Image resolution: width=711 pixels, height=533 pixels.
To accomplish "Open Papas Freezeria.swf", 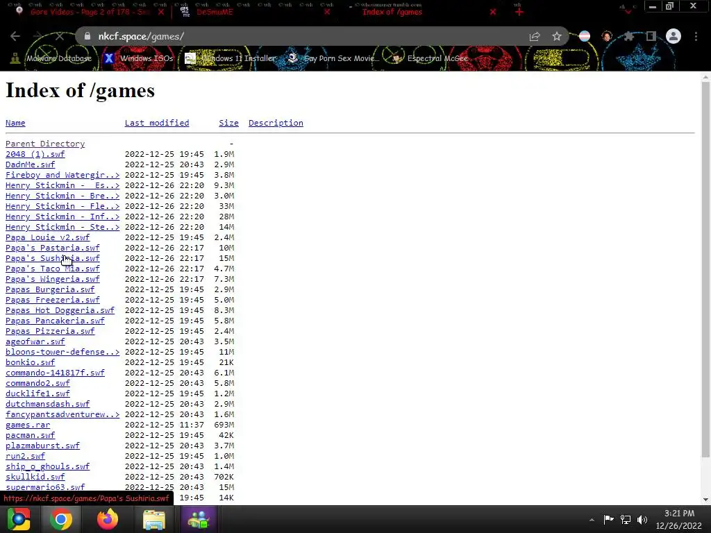I will [x=53, y=300].
